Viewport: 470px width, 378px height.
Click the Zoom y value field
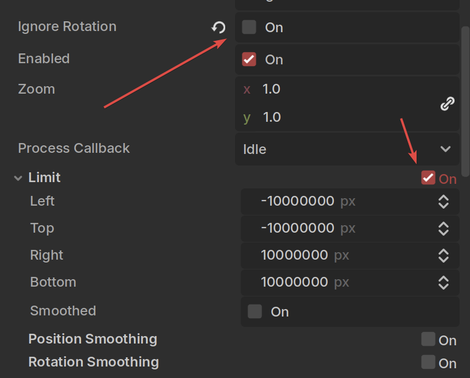pos(336,117)
